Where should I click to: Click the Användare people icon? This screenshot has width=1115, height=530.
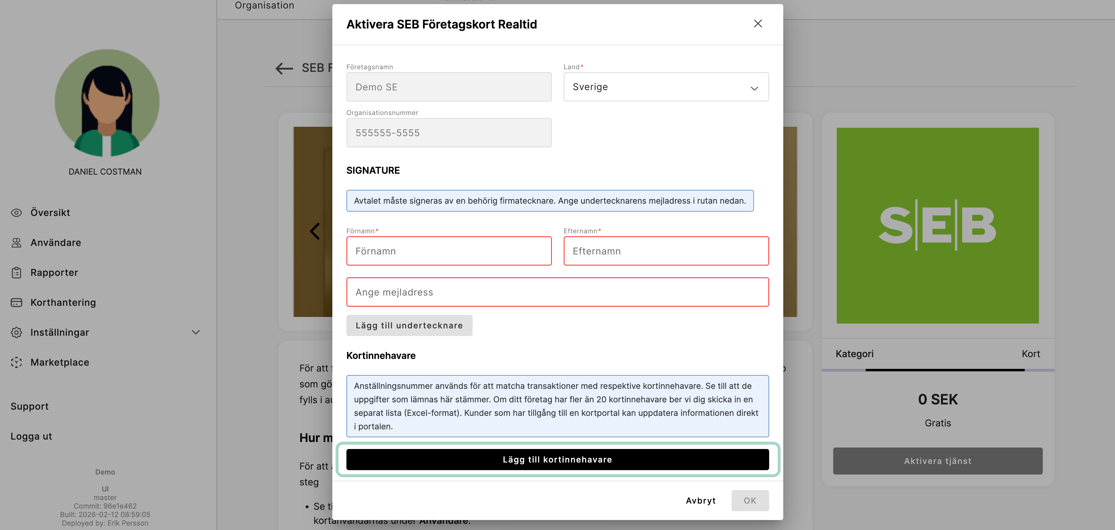coord(16,242)
